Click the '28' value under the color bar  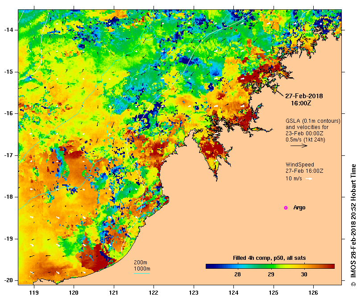point(237,274)
